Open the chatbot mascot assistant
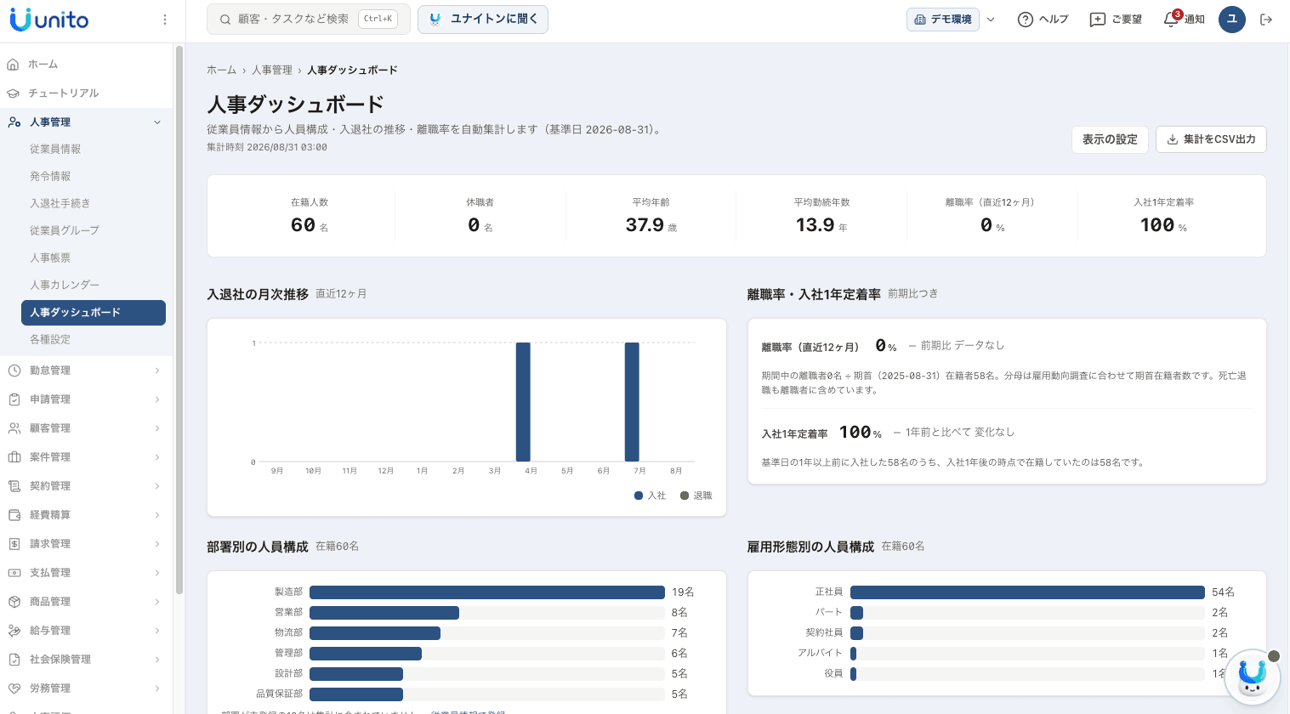 pyautogui.click(x=1253, y=677)
